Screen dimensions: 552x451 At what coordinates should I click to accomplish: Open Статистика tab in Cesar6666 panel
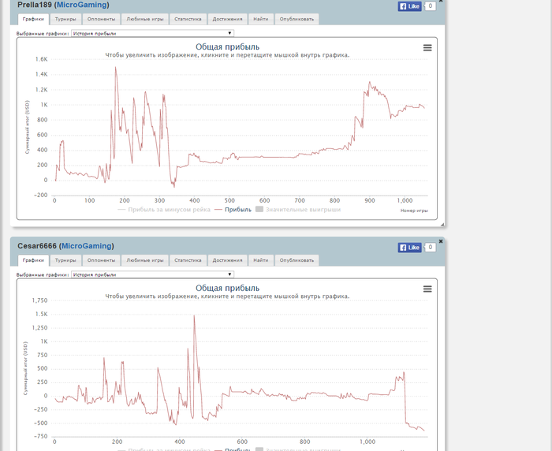click(x=188, y=260)
